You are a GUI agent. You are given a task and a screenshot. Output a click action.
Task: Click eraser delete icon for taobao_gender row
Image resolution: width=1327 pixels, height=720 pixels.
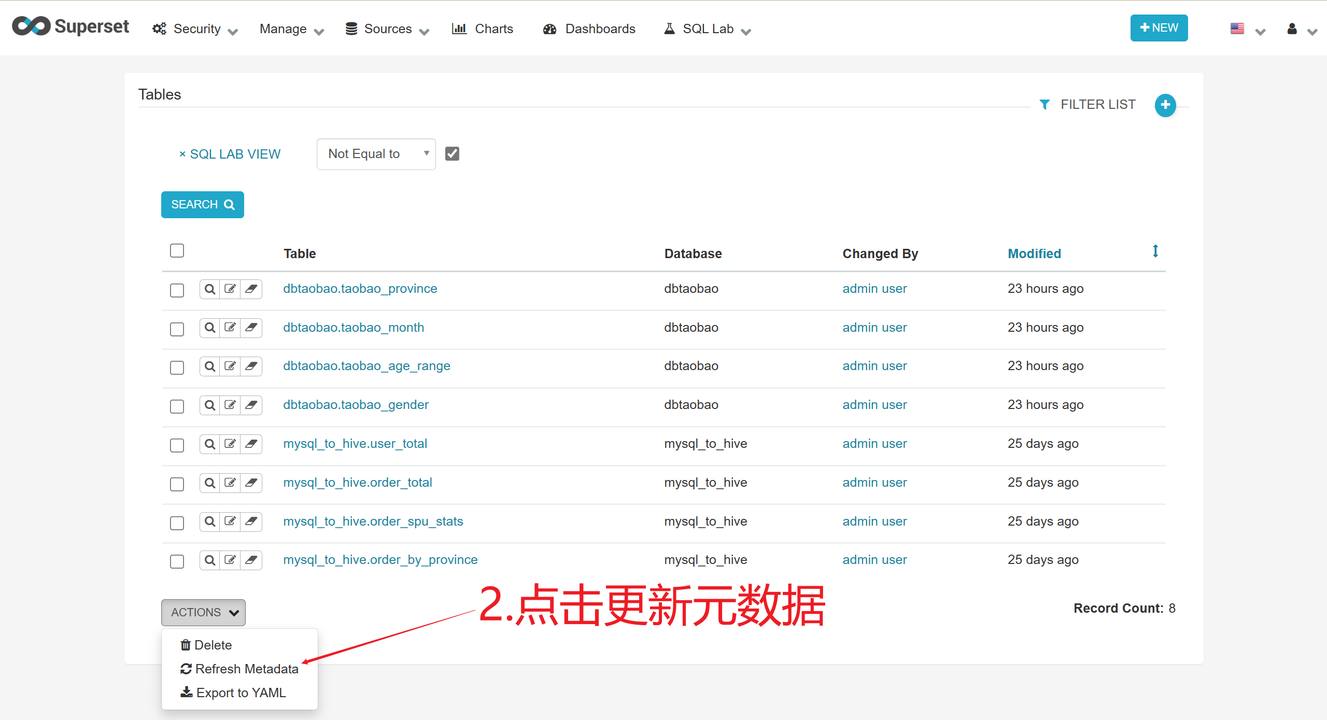pos(251,405)
